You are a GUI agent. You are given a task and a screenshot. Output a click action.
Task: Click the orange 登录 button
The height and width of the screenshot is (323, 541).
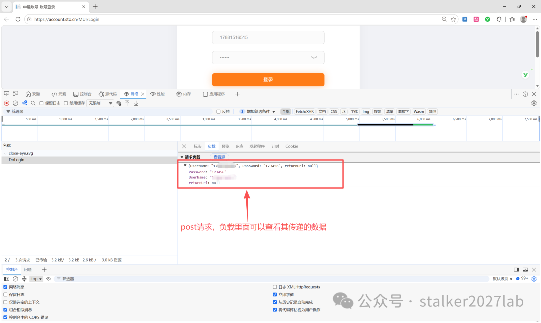(268, 79)
